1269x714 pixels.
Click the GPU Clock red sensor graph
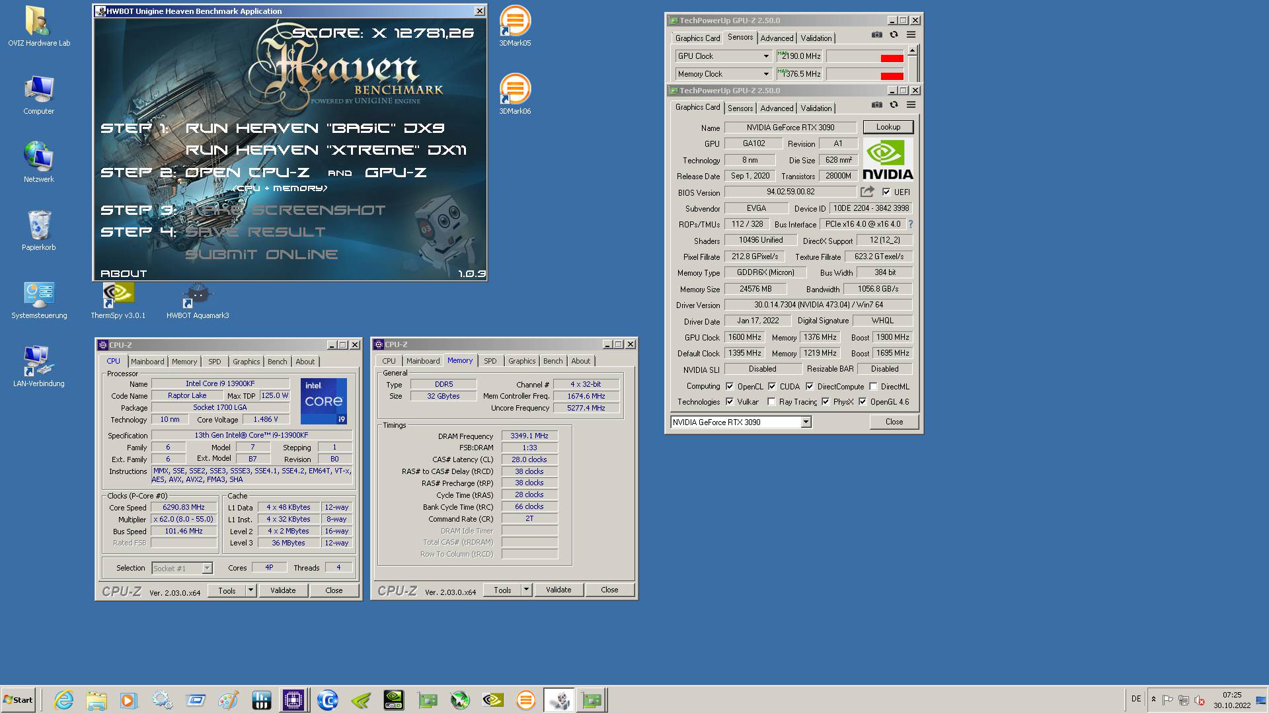click(865, 57)
